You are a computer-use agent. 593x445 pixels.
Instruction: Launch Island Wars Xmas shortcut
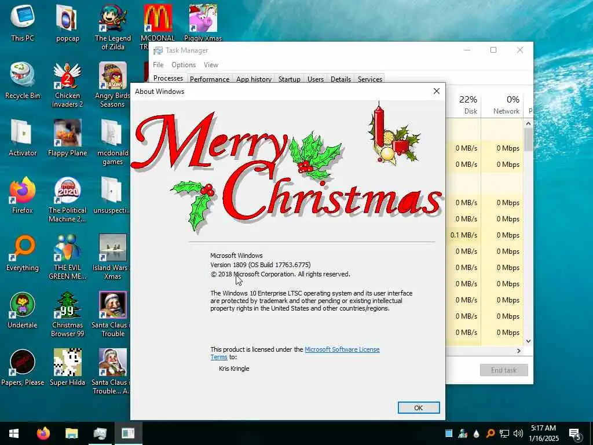[x=112, y=256]
